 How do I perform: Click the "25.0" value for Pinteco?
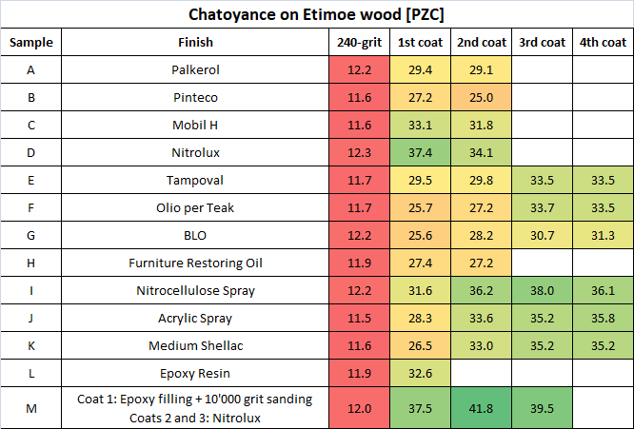tap(481, 97)
